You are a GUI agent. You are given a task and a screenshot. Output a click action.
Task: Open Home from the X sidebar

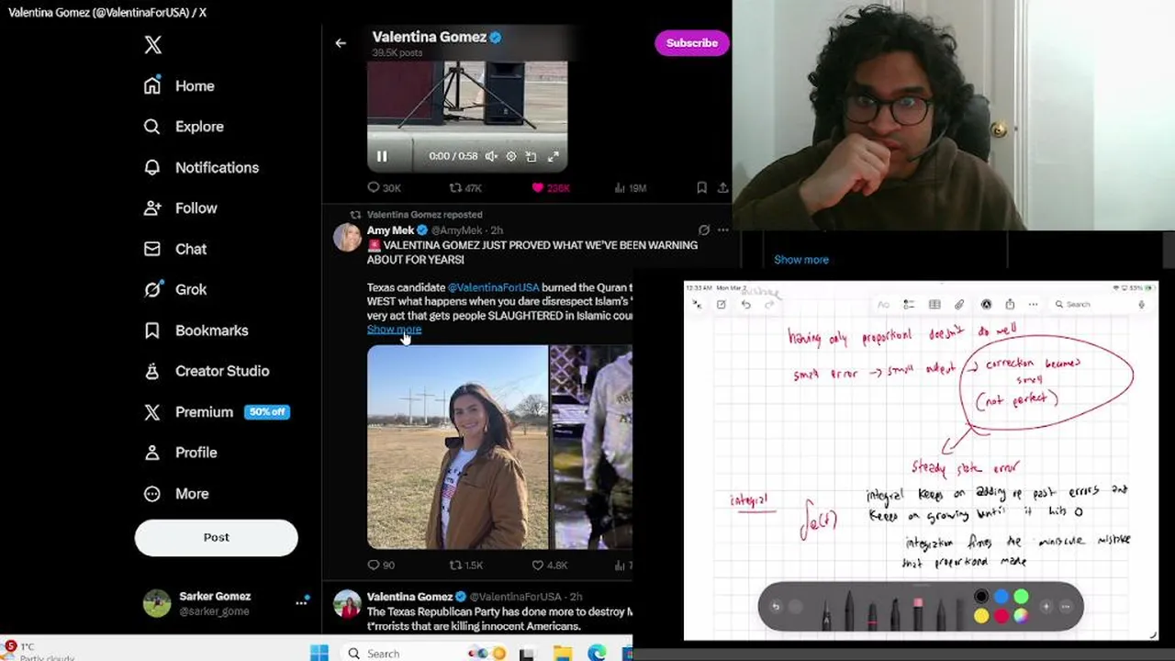tap(179, 85)
